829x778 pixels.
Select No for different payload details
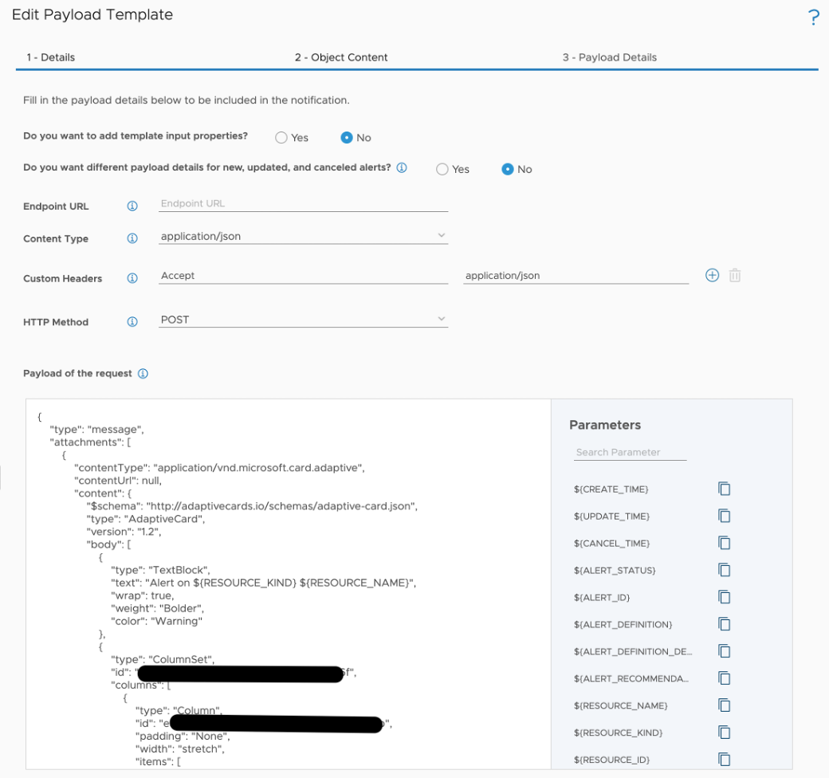tap(508, 169)
